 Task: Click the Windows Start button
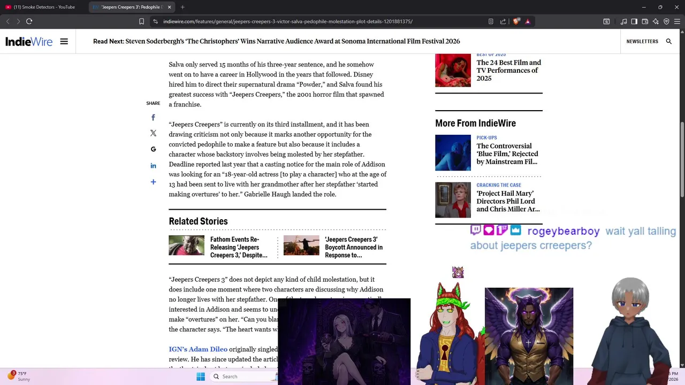click(x=201, y=376)
